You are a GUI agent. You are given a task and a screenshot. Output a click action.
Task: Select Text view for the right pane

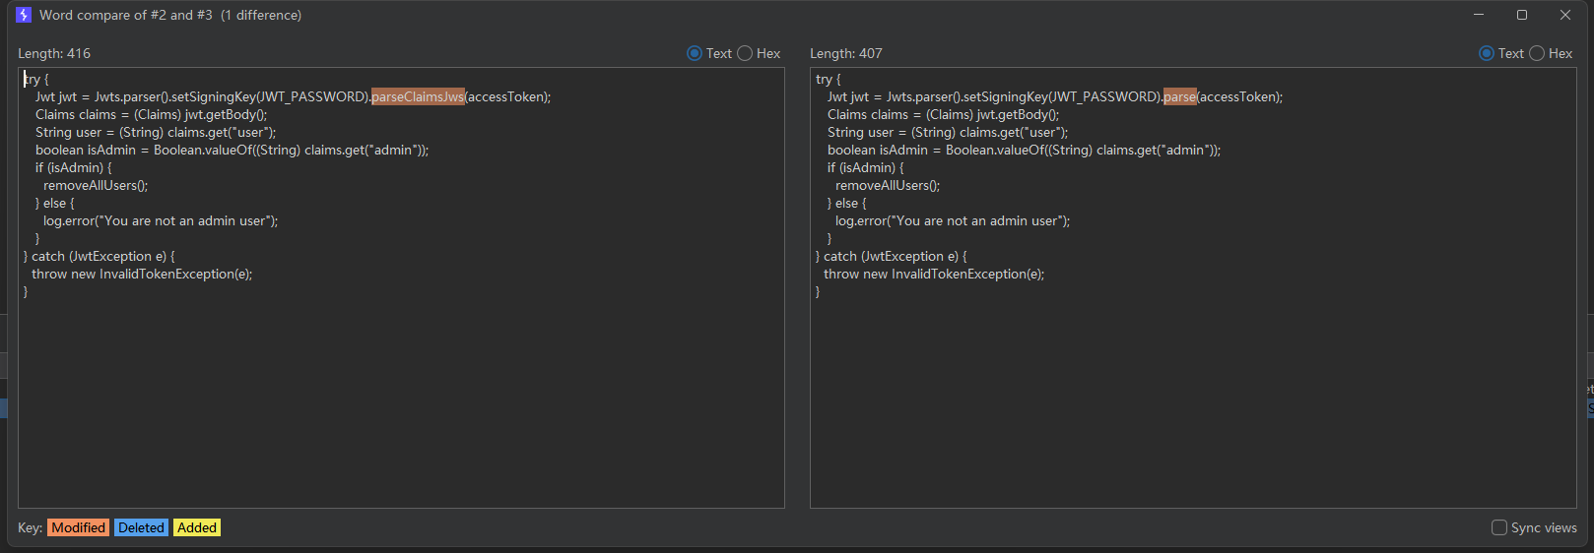1487,53
